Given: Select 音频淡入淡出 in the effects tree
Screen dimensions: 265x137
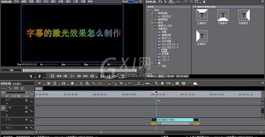Looking at the screenshot, I should [165, 26].
